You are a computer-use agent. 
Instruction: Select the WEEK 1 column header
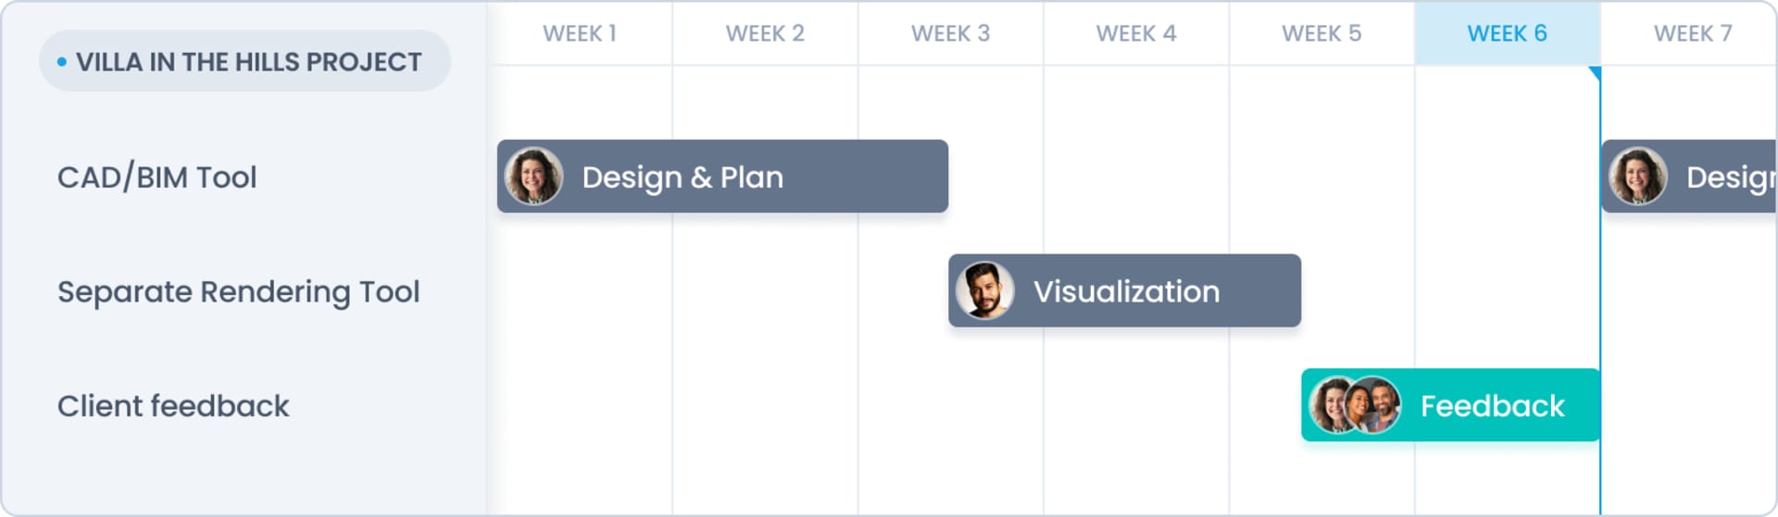click(580, 33)
